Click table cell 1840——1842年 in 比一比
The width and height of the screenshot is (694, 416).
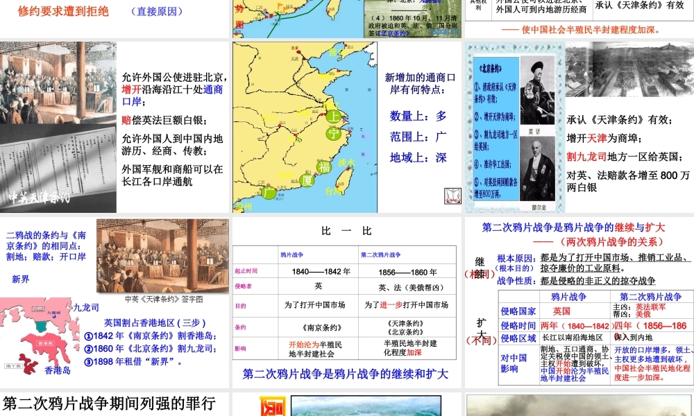coord(321,271)
